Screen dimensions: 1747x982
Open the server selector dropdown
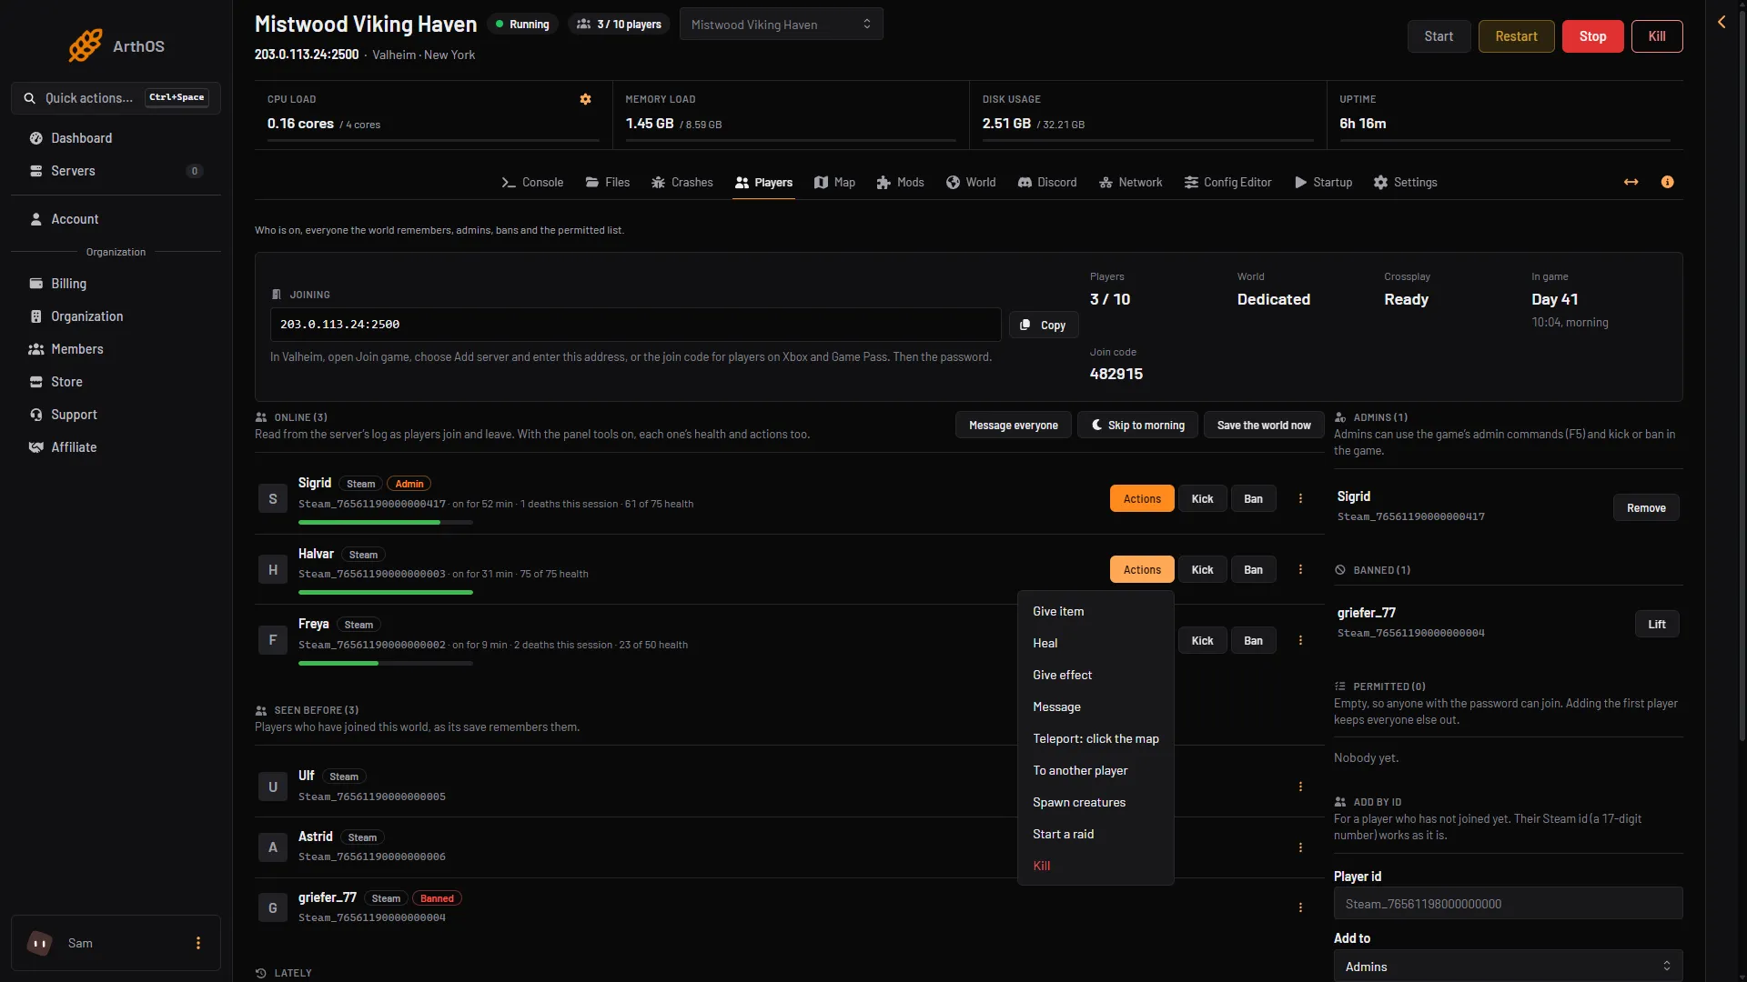click(781, 25)
